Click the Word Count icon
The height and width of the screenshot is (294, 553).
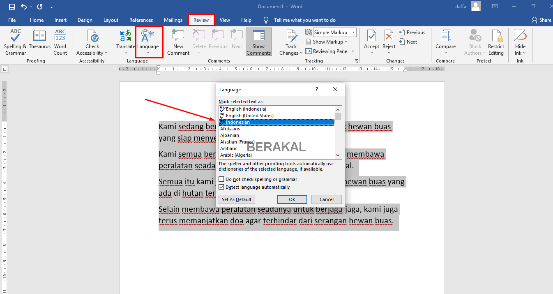pos(60,42)
